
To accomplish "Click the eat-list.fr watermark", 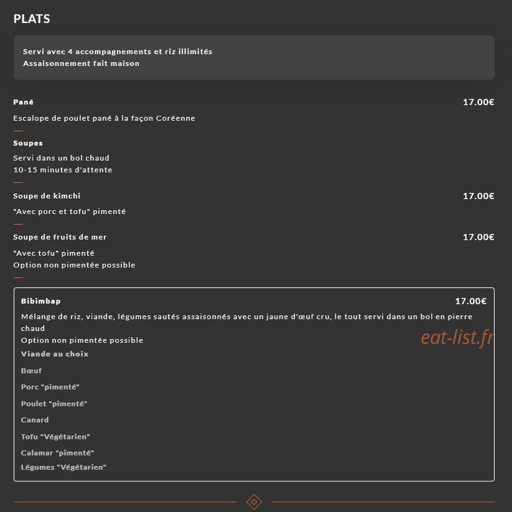I will click(x=457, y=338).
